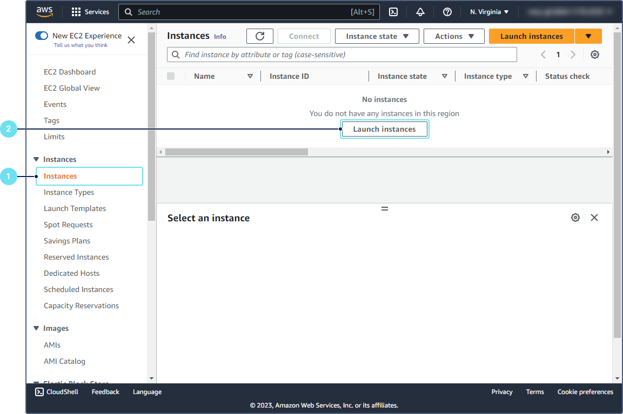This screenshot has height=414, width=623.
Task: Close the Select an instance panel
Action: point(594,218)
